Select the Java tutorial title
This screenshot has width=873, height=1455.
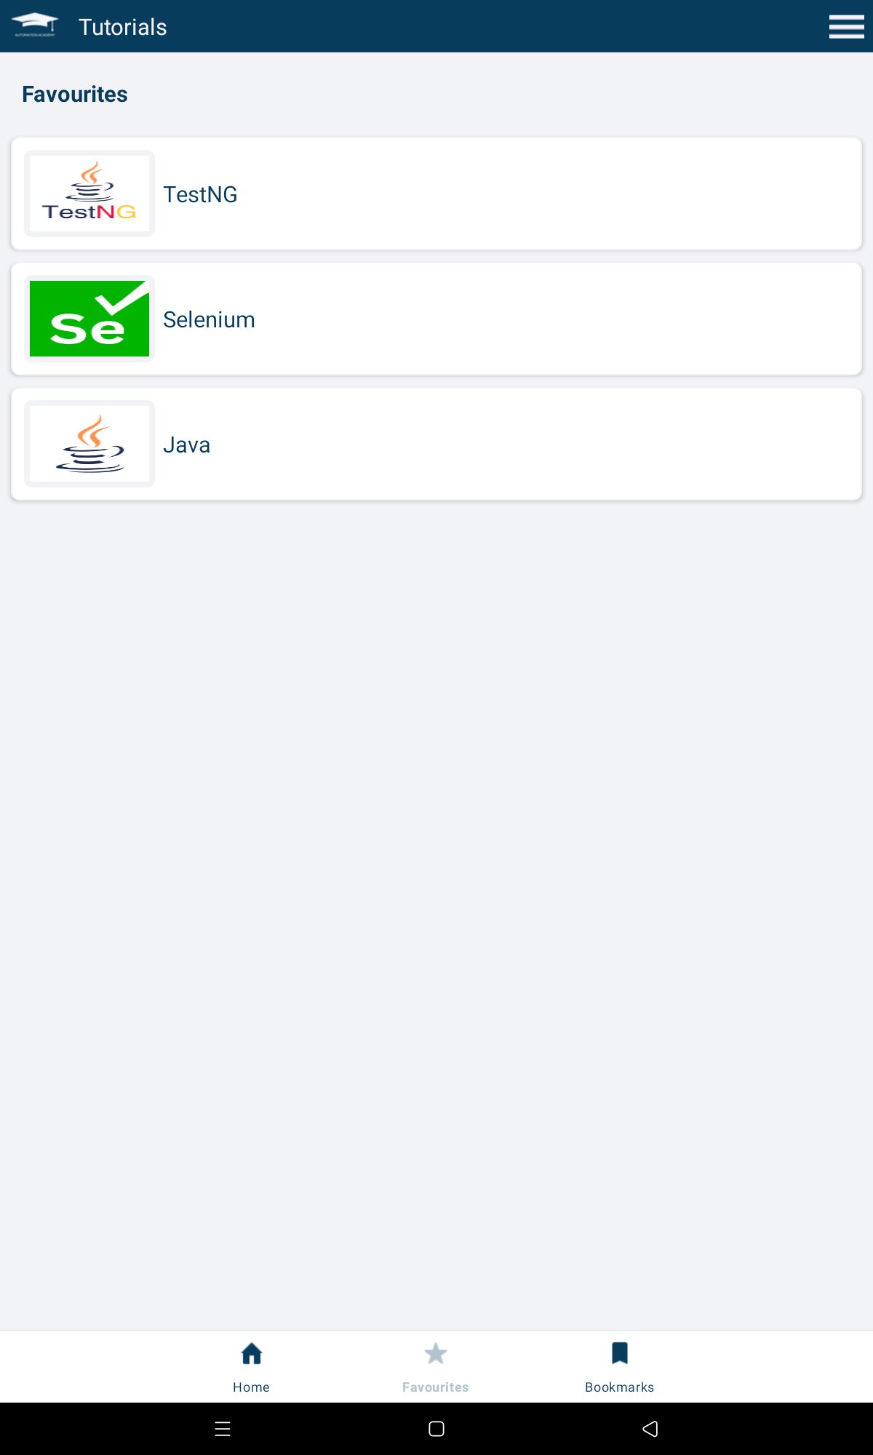tap(186, 445)
